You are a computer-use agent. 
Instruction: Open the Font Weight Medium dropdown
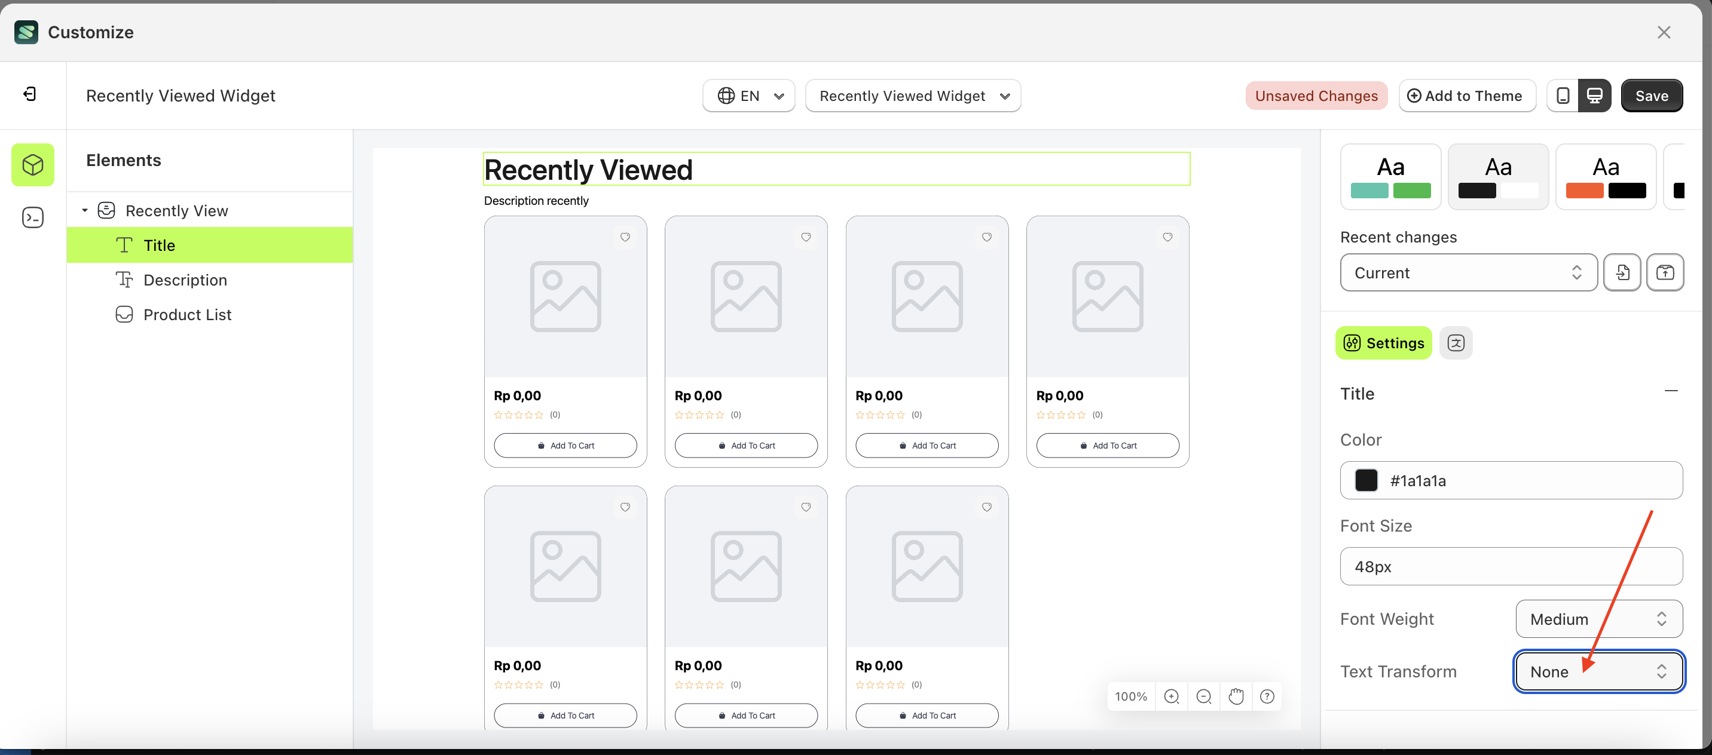pyautogui.click(x=1598, y=619)
